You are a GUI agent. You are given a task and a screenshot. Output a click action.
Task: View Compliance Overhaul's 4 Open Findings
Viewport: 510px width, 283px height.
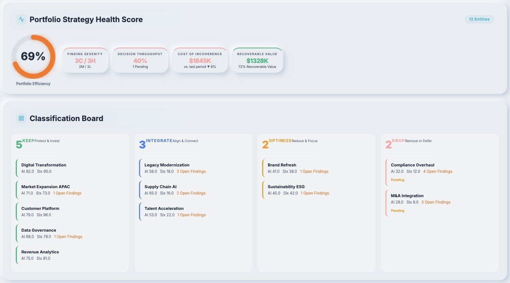pos(438,172)
